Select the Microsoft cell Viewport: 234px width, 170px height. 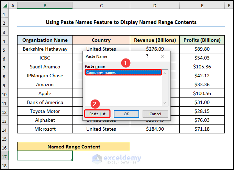point(45,129)
